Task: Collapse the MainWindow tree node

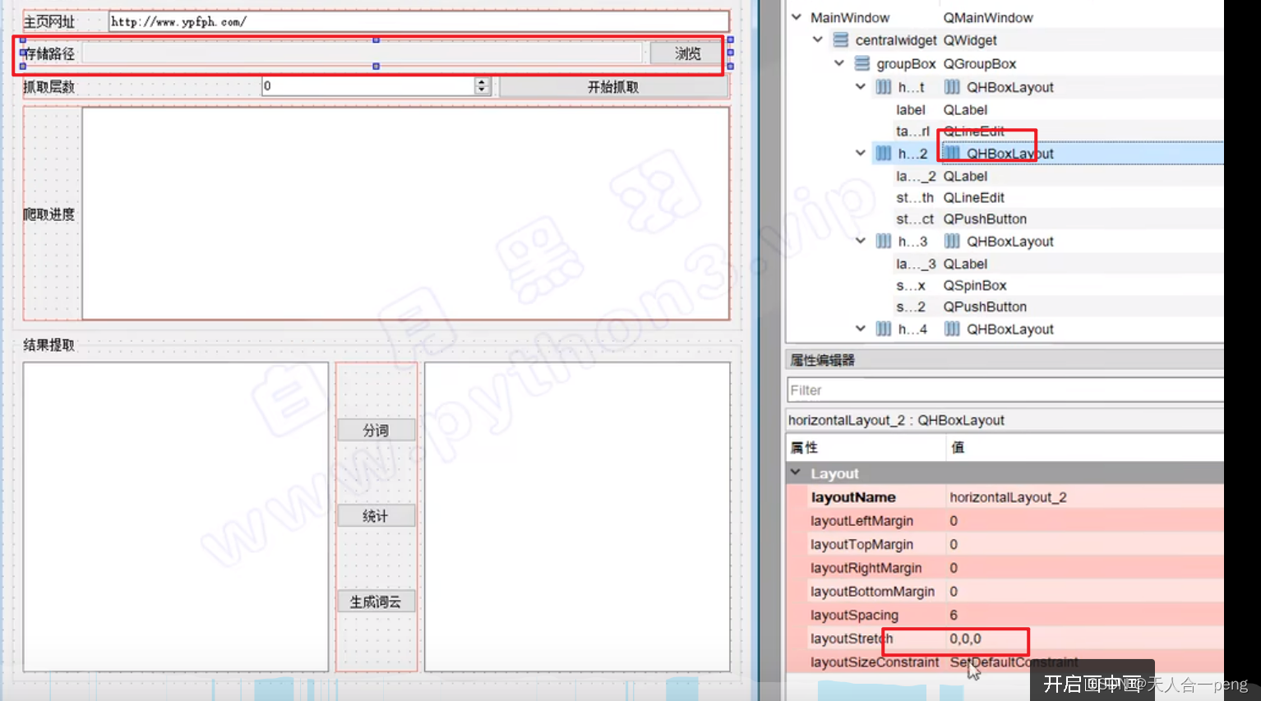Action: click(x=795, y=16)
